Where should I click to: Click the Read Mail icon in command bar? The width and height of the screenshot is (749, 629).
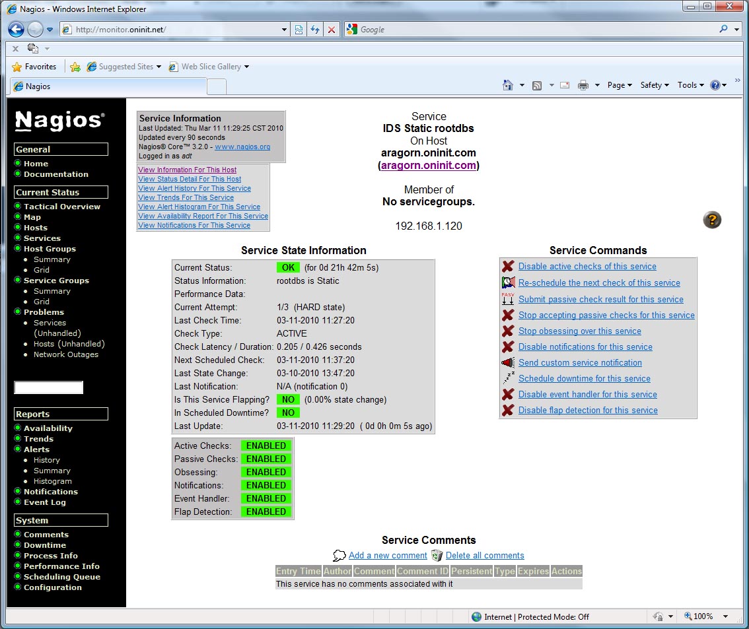pos(565,85)
